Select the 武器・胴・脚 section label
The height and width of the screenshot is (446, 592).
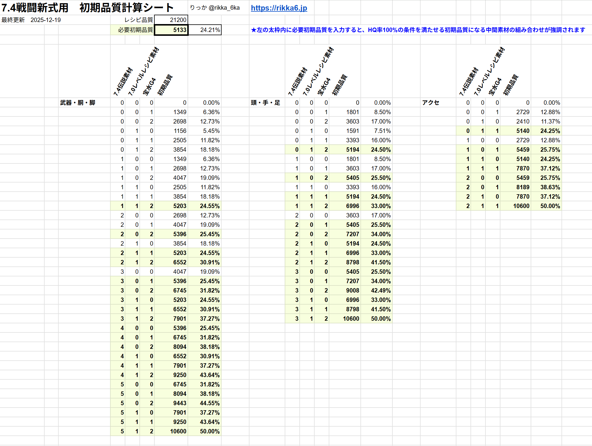(77, 103)
